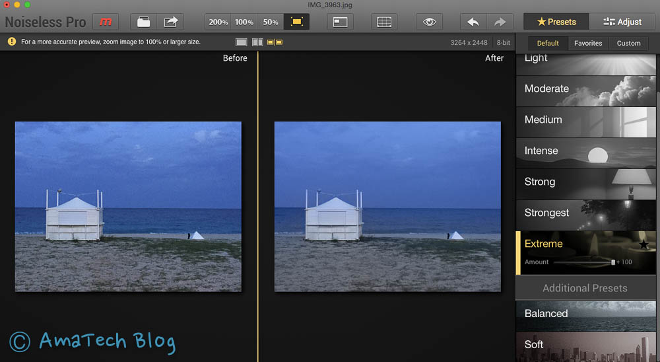Toggle the eye quick preview button

coord(430,22)
